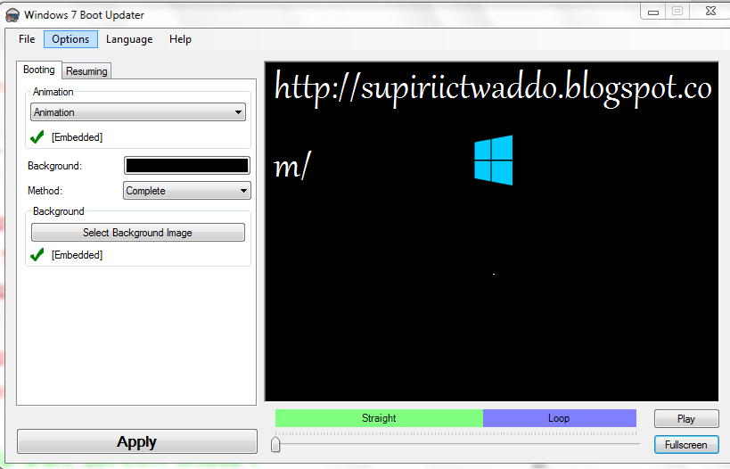Click [Embedded] text in Background group
The image size is (730, 469).
click(77, 255)
